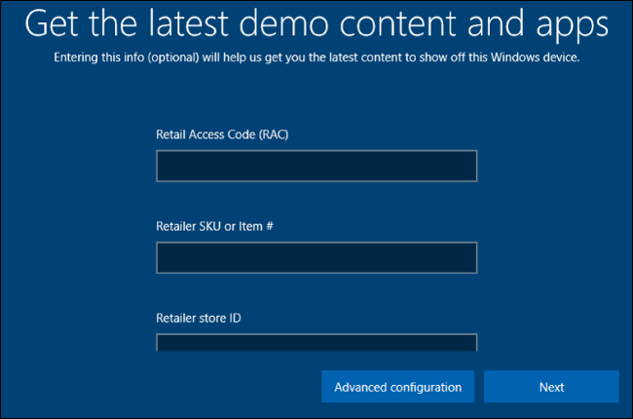Click the "Retail Access Code (RAC)" label

click(x=221, y=134)
